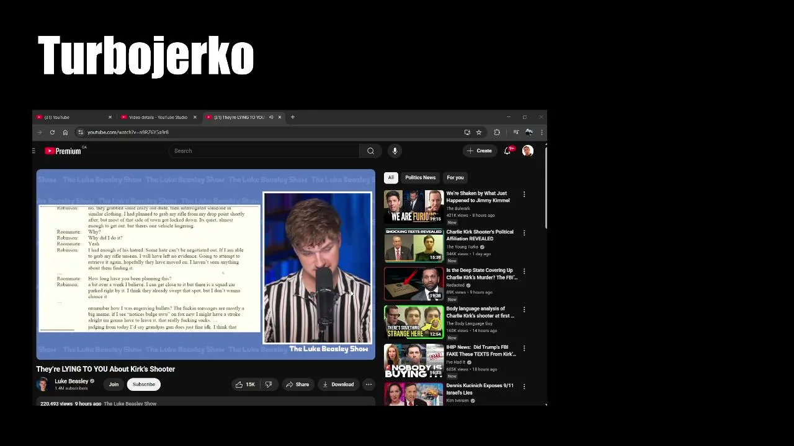Open IHIP News FBI texts thumbnail
Screen dimensions: 794x446
click(414, 361)
